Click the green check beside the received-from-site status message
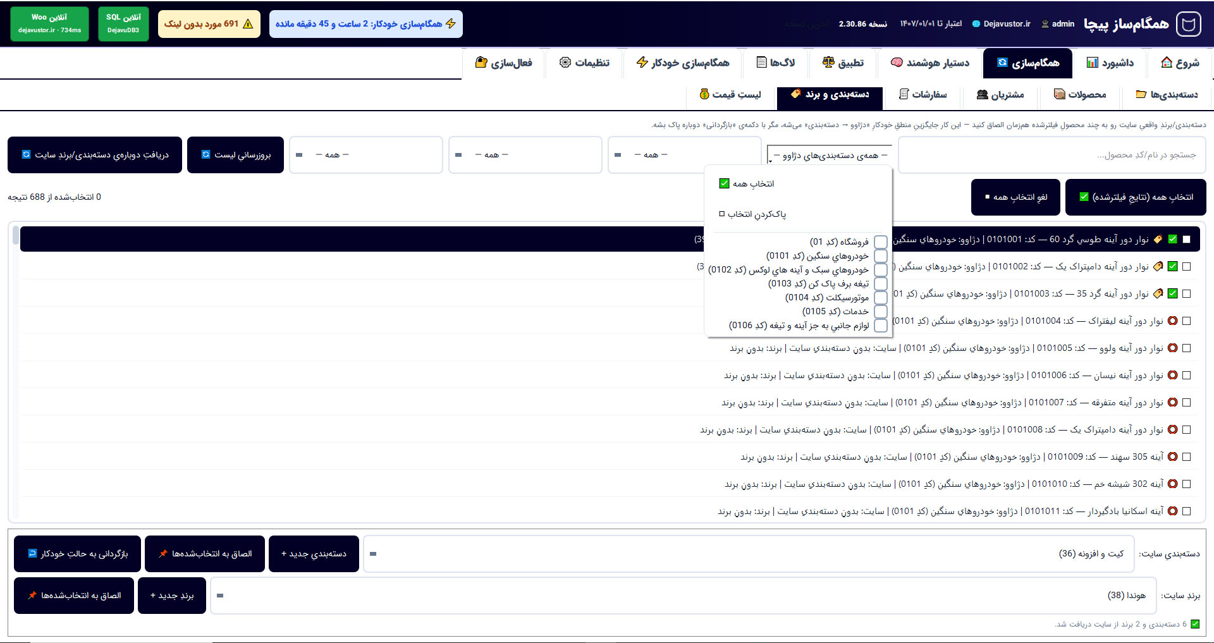The height and width of the screenshot is (643, 1214). pyautogui.click(x=1195, y=624)
